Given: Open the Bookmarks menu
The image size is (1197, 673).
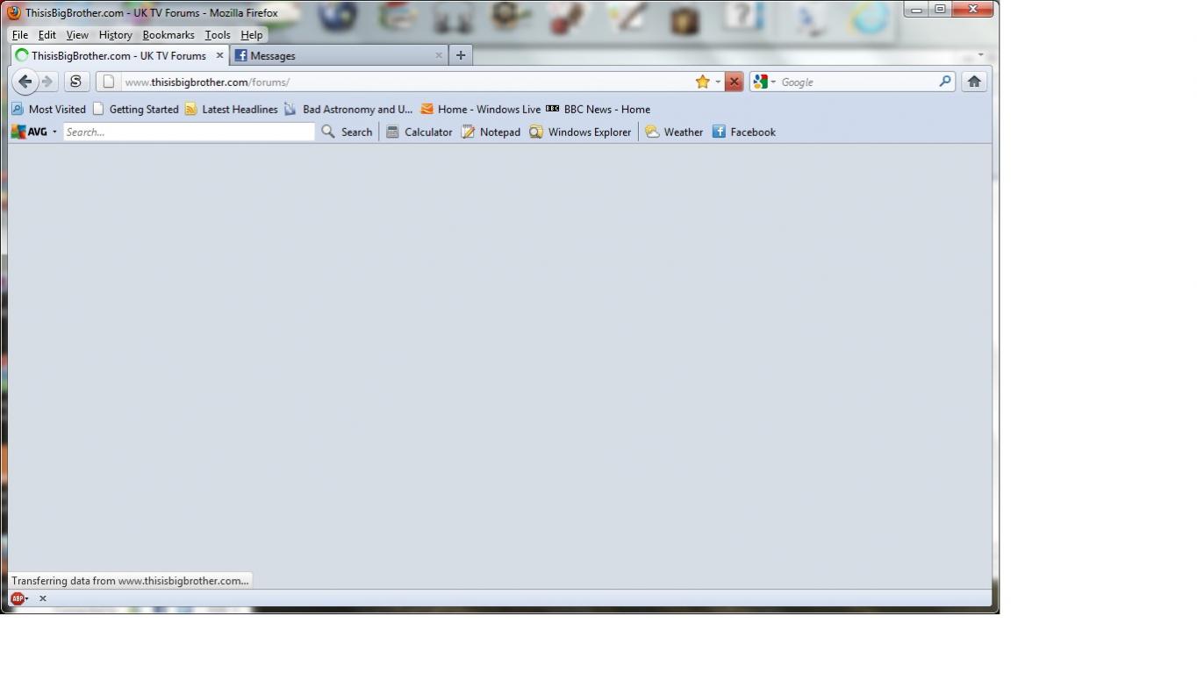Looking at the screenshot, I should [x=168, y=35].
